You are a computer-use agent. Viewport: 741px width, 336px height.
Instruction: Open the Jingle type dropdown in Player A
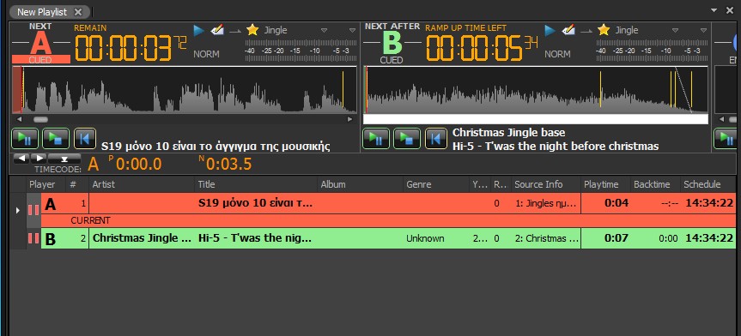(x=325, y=30)
